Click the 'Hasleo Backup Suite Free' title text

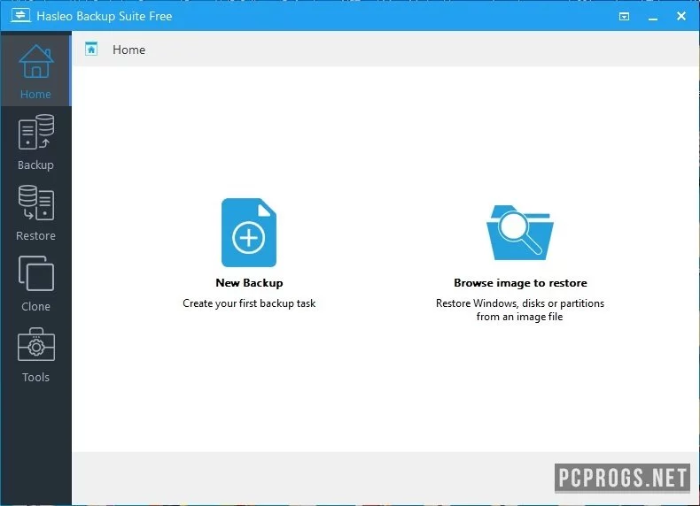[104, 16]
